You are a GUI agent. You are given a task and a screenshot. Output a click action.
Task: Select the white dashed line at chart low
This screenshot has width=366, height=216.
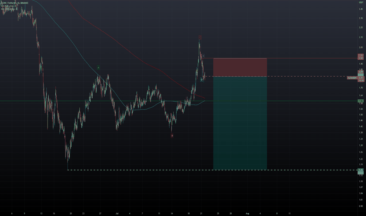click(212, 170)
